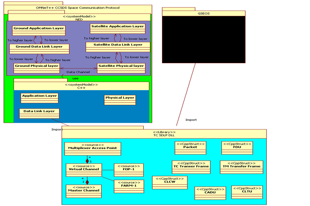The width and height of the screenshot is (310, 206).
Task: Select the FDU CppStruct box
Action: (x=237, y=147)
